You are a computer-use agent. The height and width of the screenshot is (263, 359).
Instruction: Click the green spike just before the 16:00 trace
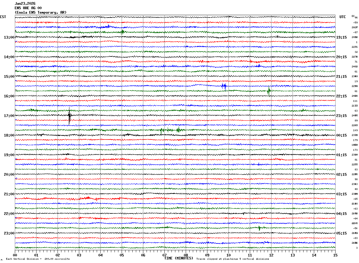269,91
